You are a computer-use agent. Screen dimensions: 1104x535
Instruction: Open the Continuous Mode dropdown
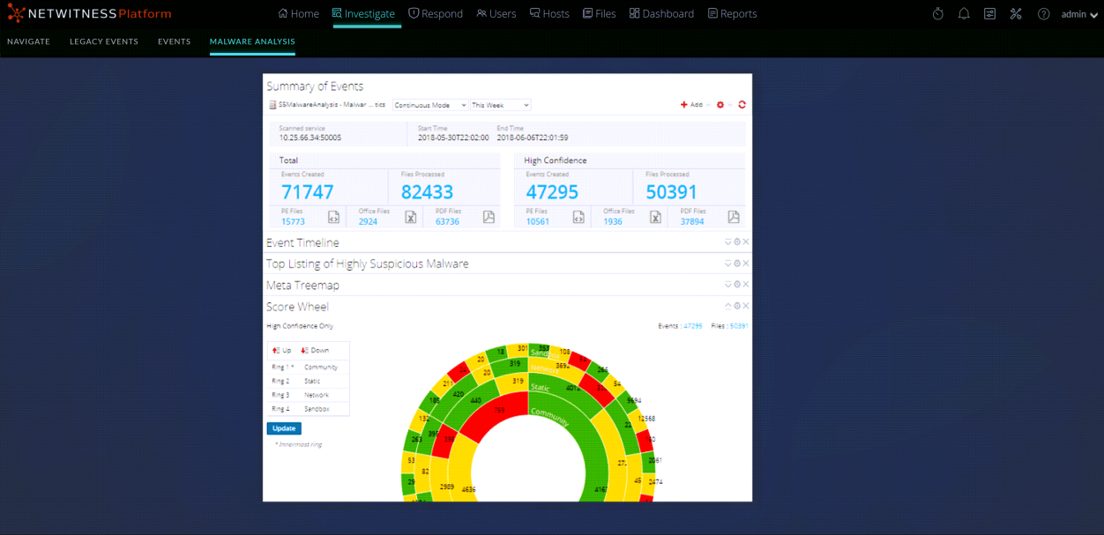(430, 105)
